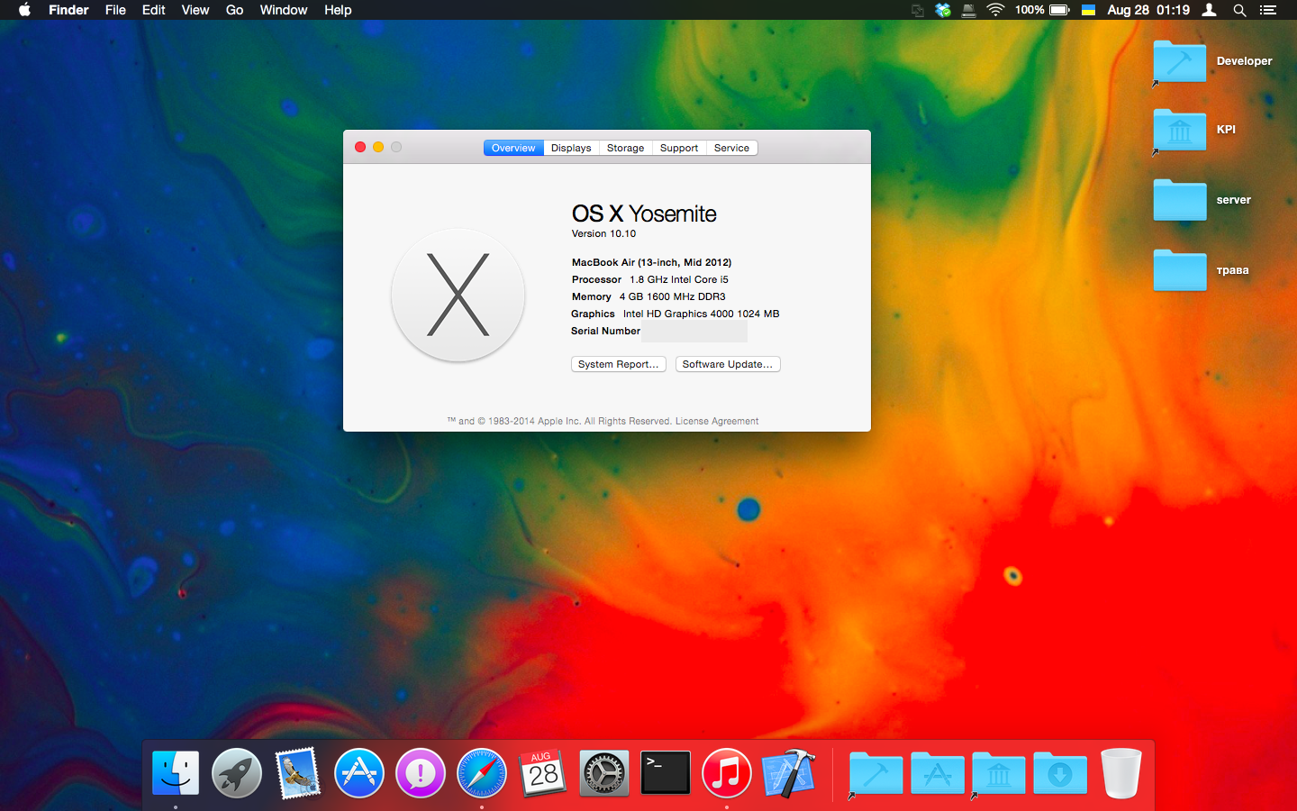Open the Go menu

234,10
